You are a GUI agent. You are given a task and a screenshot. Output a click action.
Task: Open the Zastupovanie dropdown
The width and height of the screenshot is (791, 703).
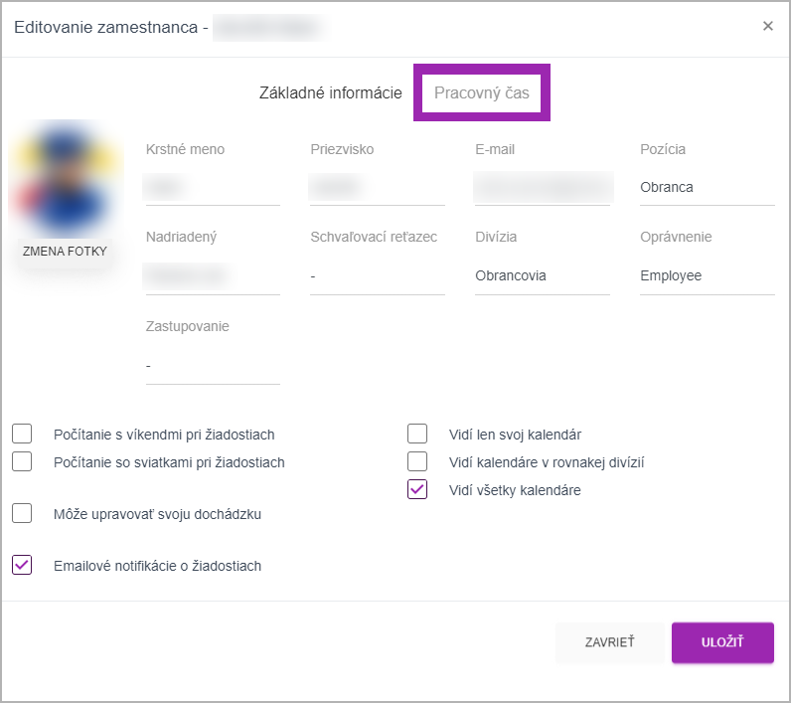[x=213, y=365]
